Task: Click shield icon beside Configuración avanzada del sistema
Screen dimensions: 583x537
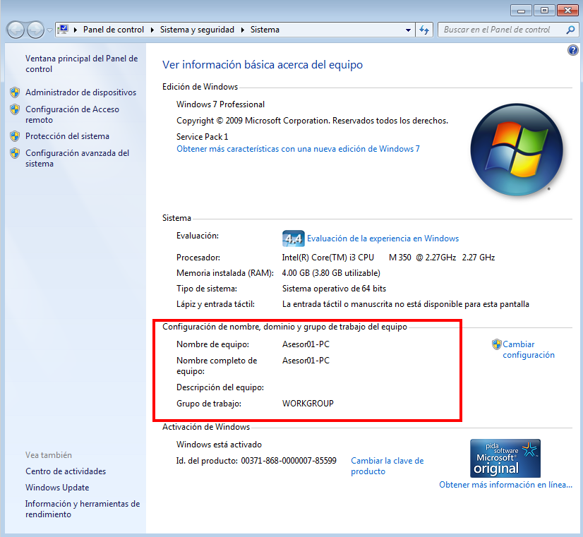Action: pyautogui.click(x=15, y=153)
